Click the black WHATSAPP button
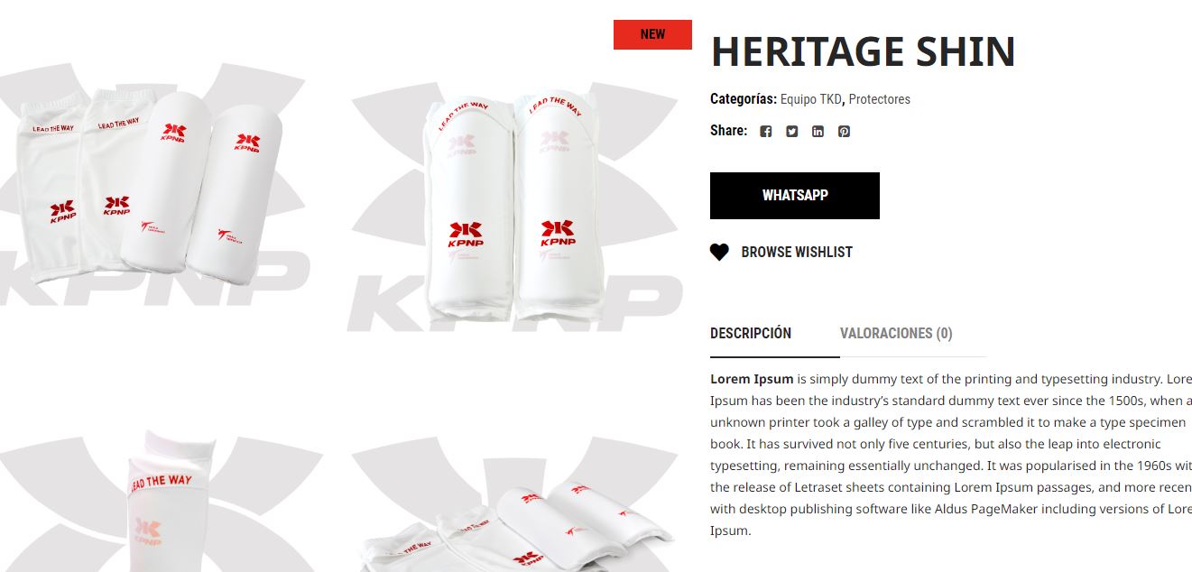This screenshot has height=572, width=1192. [795, 196]
